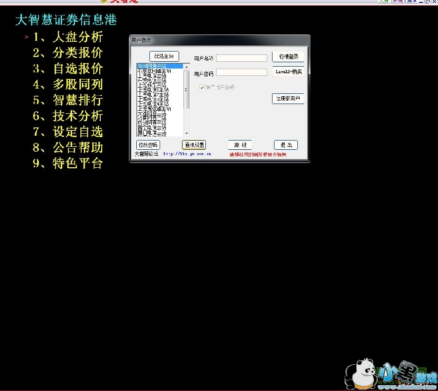Select menu item 3 自选报价
Screen dimensions: 438x391
pos(68,69)
